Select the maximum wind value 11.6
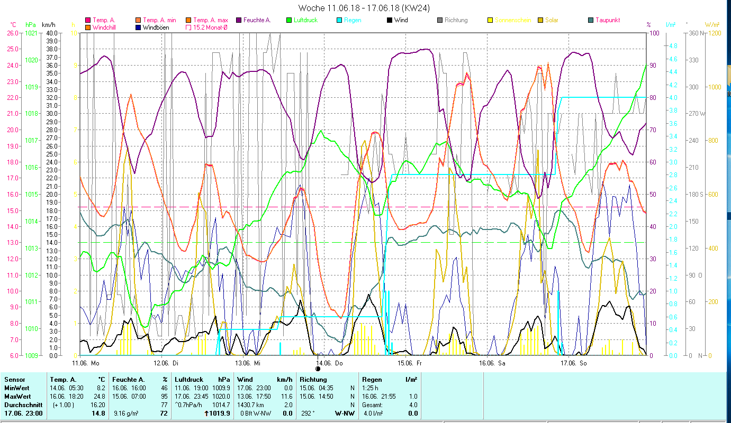The height and width of the screenshot is (423, 731). click(x=286, y=396)
